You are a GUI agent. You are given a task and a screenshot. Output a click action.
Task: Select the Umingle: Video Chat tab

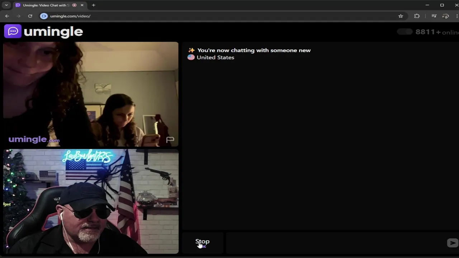click(x=50, y=5)
